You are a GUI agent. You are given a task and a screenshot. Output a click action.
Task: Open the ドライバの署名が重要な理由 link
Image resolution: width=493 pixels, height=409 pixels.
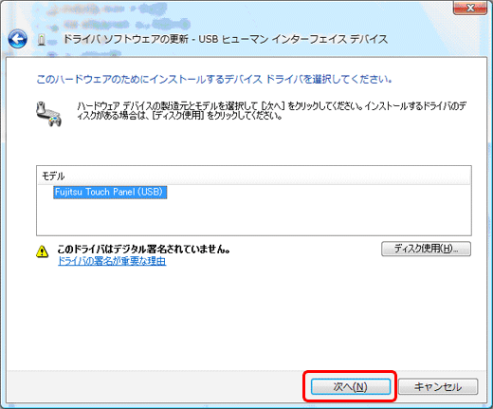(x=112, y=261)
